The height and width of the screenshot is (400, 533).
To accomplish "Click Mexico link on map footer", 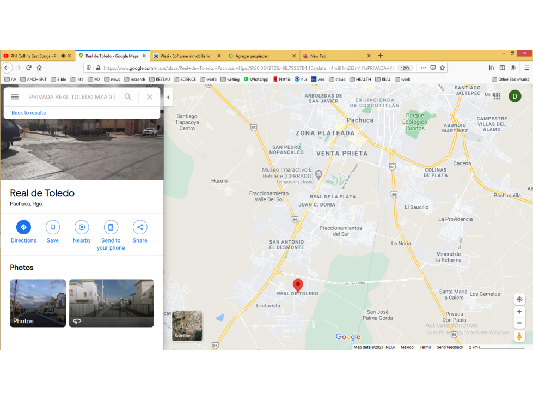I will pos(407,347).
